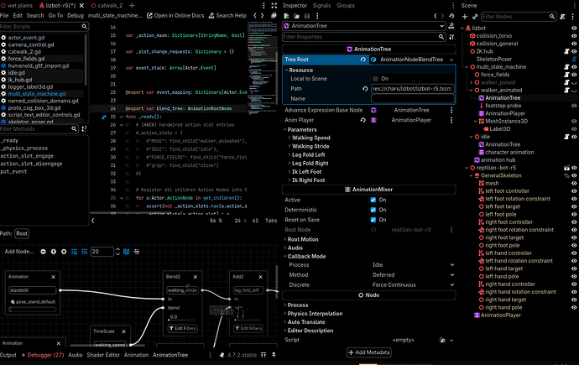This screenshot has height=365, width=579.
Task: Click Add Node... in blend tree
Action: [x=18, y=252]
